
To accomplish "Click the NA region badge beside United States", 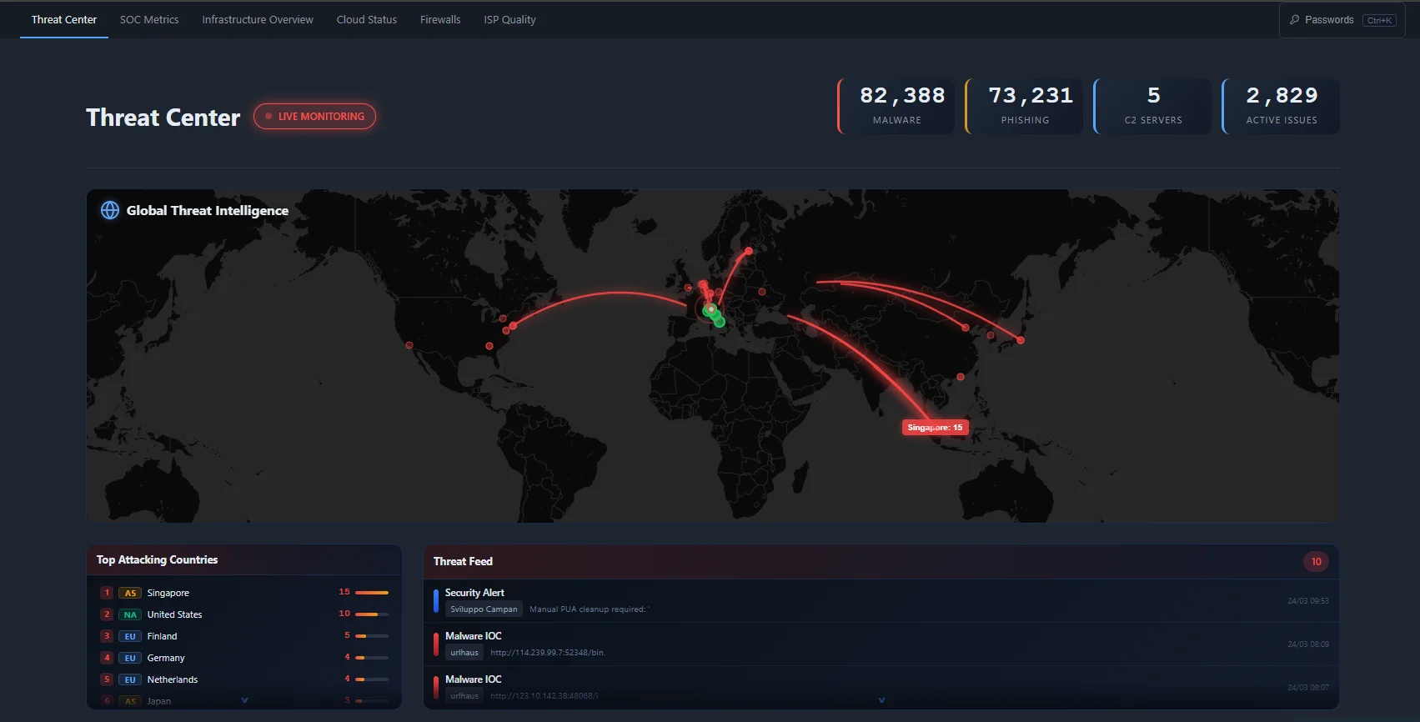I will click(x=130, y=614).
